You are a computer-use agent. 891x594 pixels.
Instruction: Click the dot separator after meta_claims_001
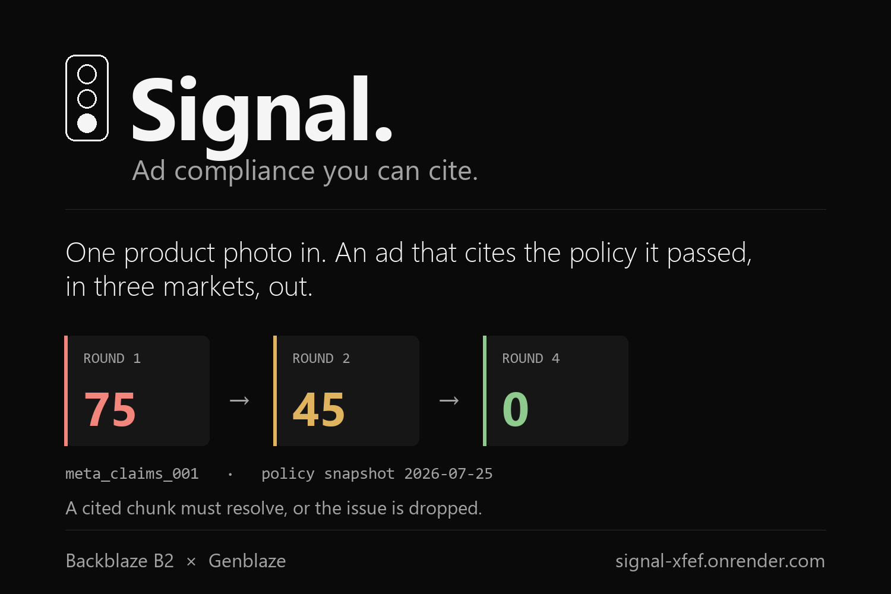click(230, 474)
